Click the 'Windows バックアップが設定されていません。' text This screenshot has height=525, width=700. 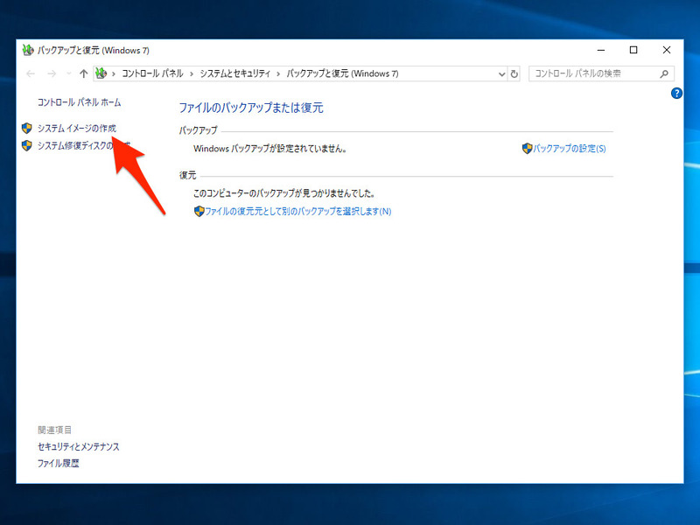click(x=270, y=149)
